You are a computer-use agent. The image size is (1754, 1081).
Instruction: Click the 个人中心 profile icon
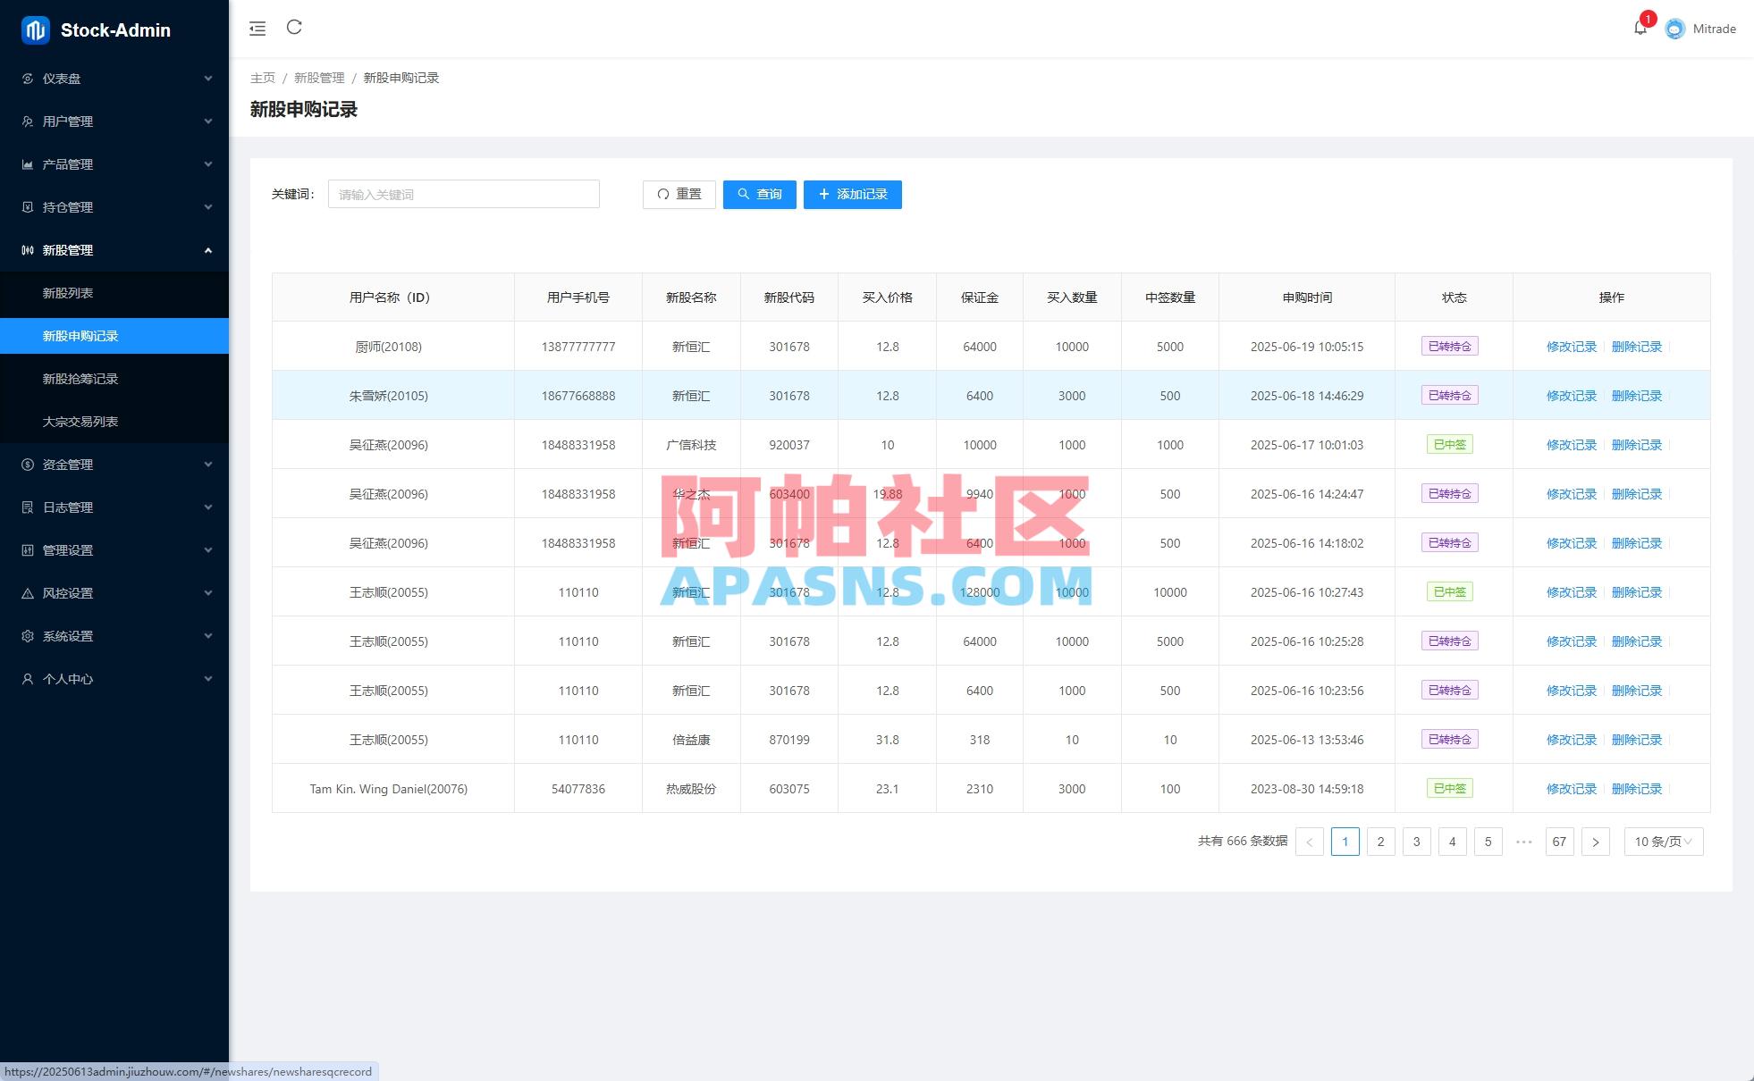(x=27, y=679)
